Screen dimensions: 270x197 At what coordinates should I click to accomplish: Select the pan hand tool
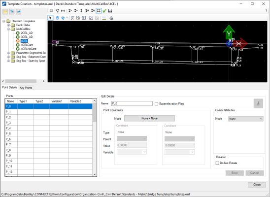(57, 18)
